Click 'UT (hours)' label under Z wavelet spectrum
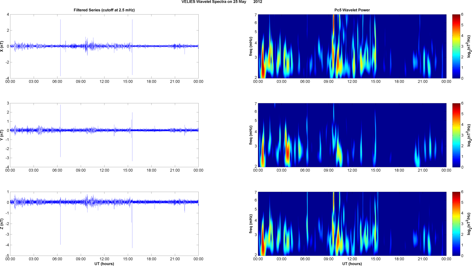Viewport: 472px width, 266px height. point(352,264)
